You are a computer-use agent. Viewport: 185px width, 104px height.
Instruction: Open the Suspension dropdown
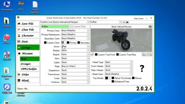88,70
